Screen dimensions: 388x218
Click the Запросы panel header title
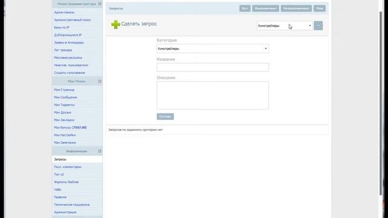coord(116,8)
